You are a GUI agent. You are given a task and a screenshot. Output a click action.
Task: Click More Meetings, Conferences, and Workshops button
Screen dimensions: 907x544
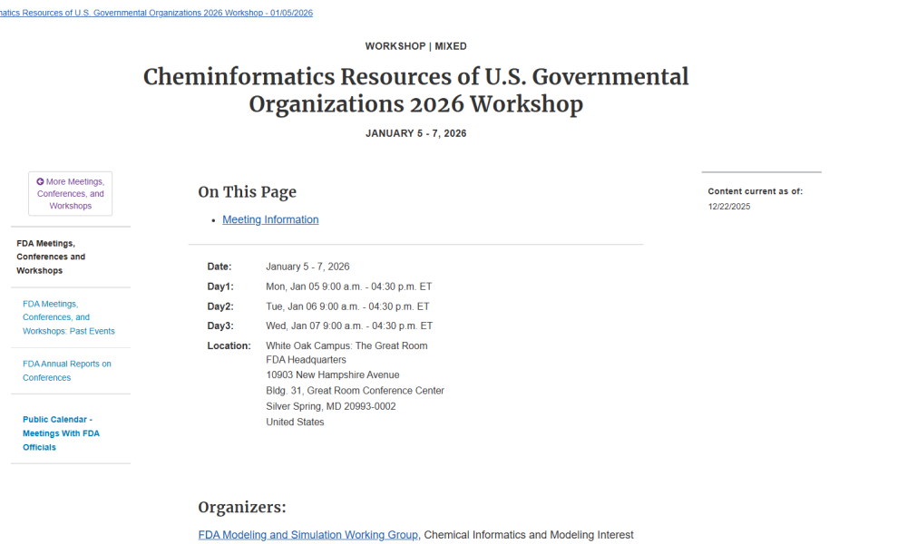(71, 194)
